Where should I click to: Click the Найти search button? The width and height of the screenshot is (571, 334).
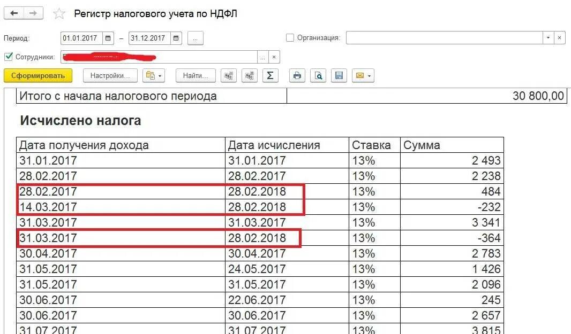[x=196, y=75]
